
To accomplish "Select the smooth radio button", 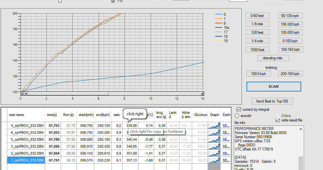I will click(237, 116).
